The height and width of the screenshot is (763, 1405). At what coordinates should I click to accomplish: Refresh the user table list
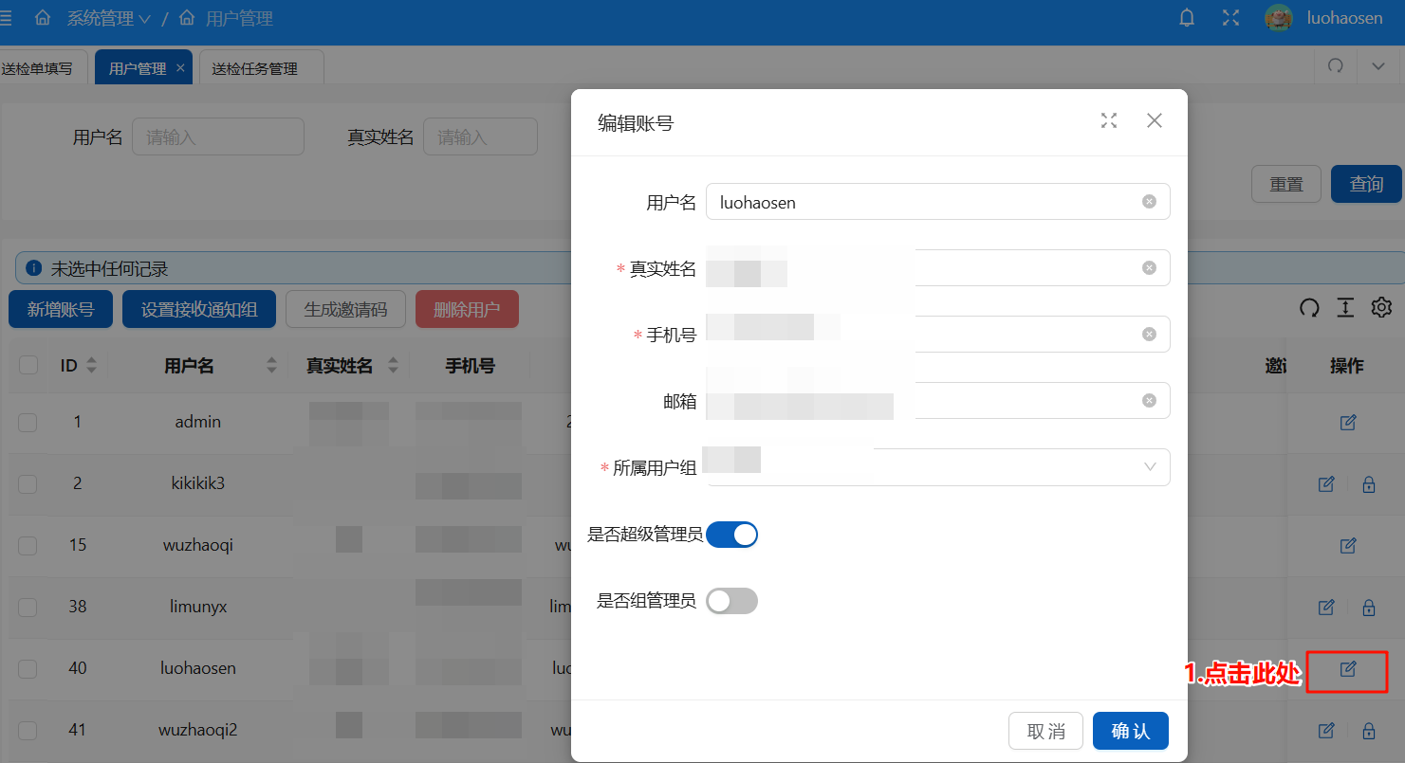coord(1309,307)
